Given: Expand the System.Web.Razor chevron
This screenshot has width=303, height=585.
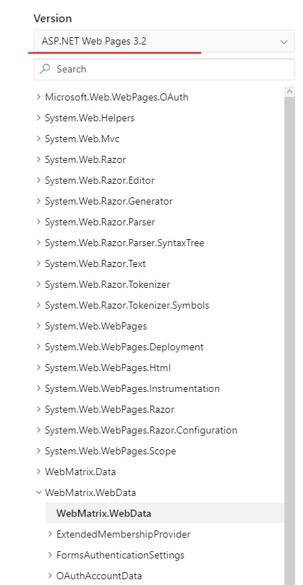Looking at the screenshot, I should pyautogui.click(x=39, y=159).
